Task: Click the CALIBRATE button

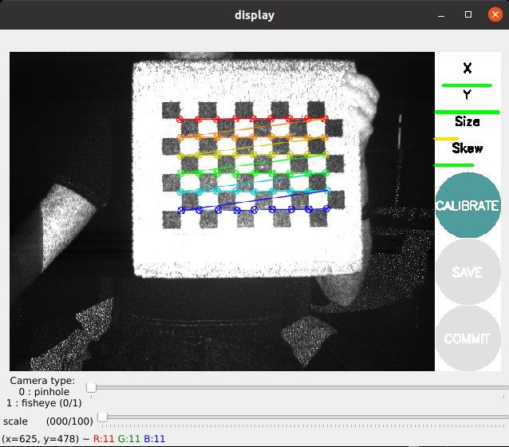Action: coord(468,205)
